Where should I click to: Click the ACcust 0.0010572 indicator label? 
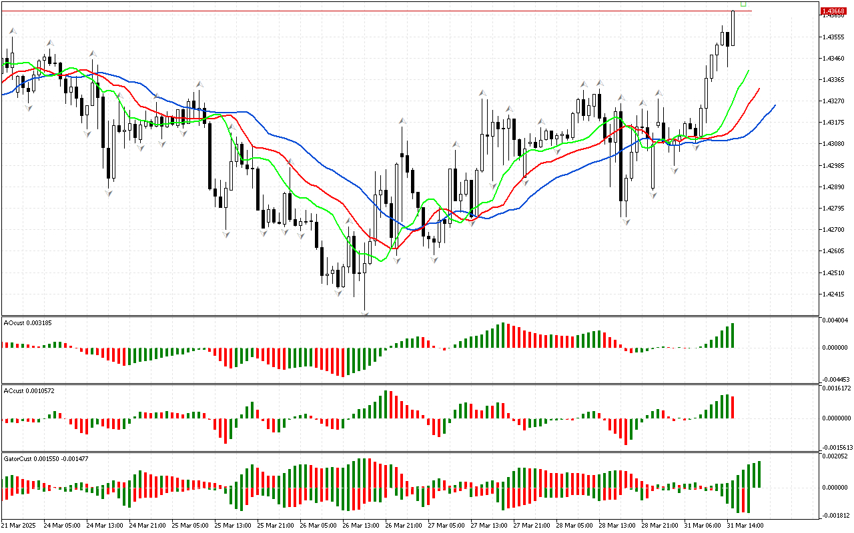[29, 390]
